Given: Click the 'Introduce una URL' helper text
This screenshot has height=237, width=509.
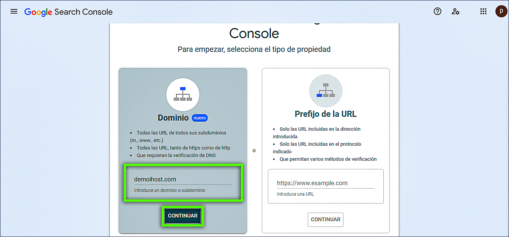Looking at the screenshot, I should click(295, 194).
